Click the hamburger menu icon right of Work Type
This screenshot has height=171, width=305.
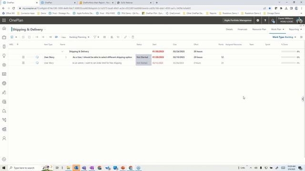pos(301,37)
